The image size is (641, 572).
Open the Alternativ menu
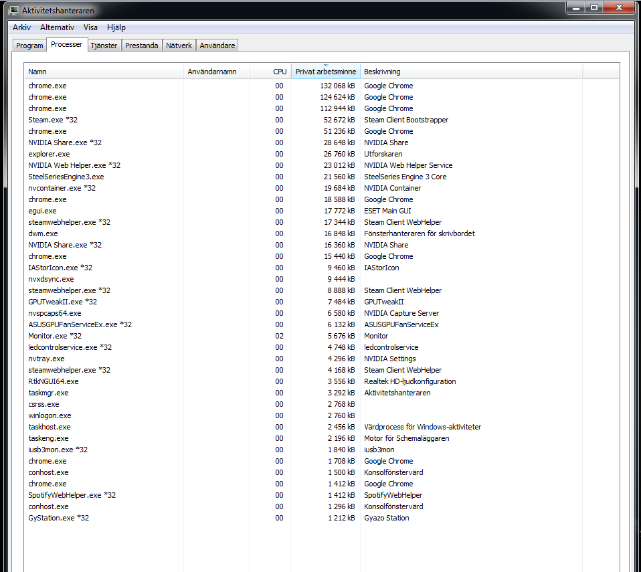point(58,27)
